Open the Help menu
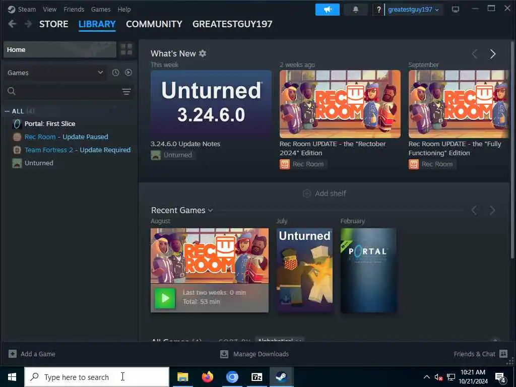The width and height of the screenshot is (516, 387). 124,9
